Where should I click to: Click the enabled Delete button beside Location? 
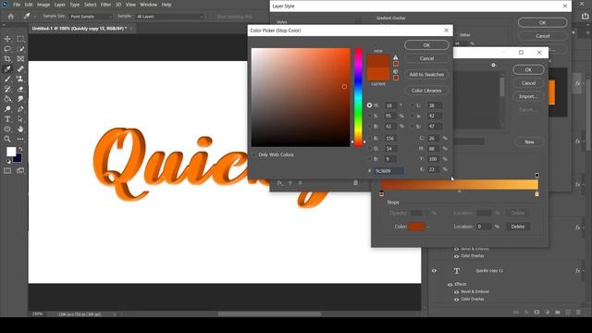coord(518,227)
